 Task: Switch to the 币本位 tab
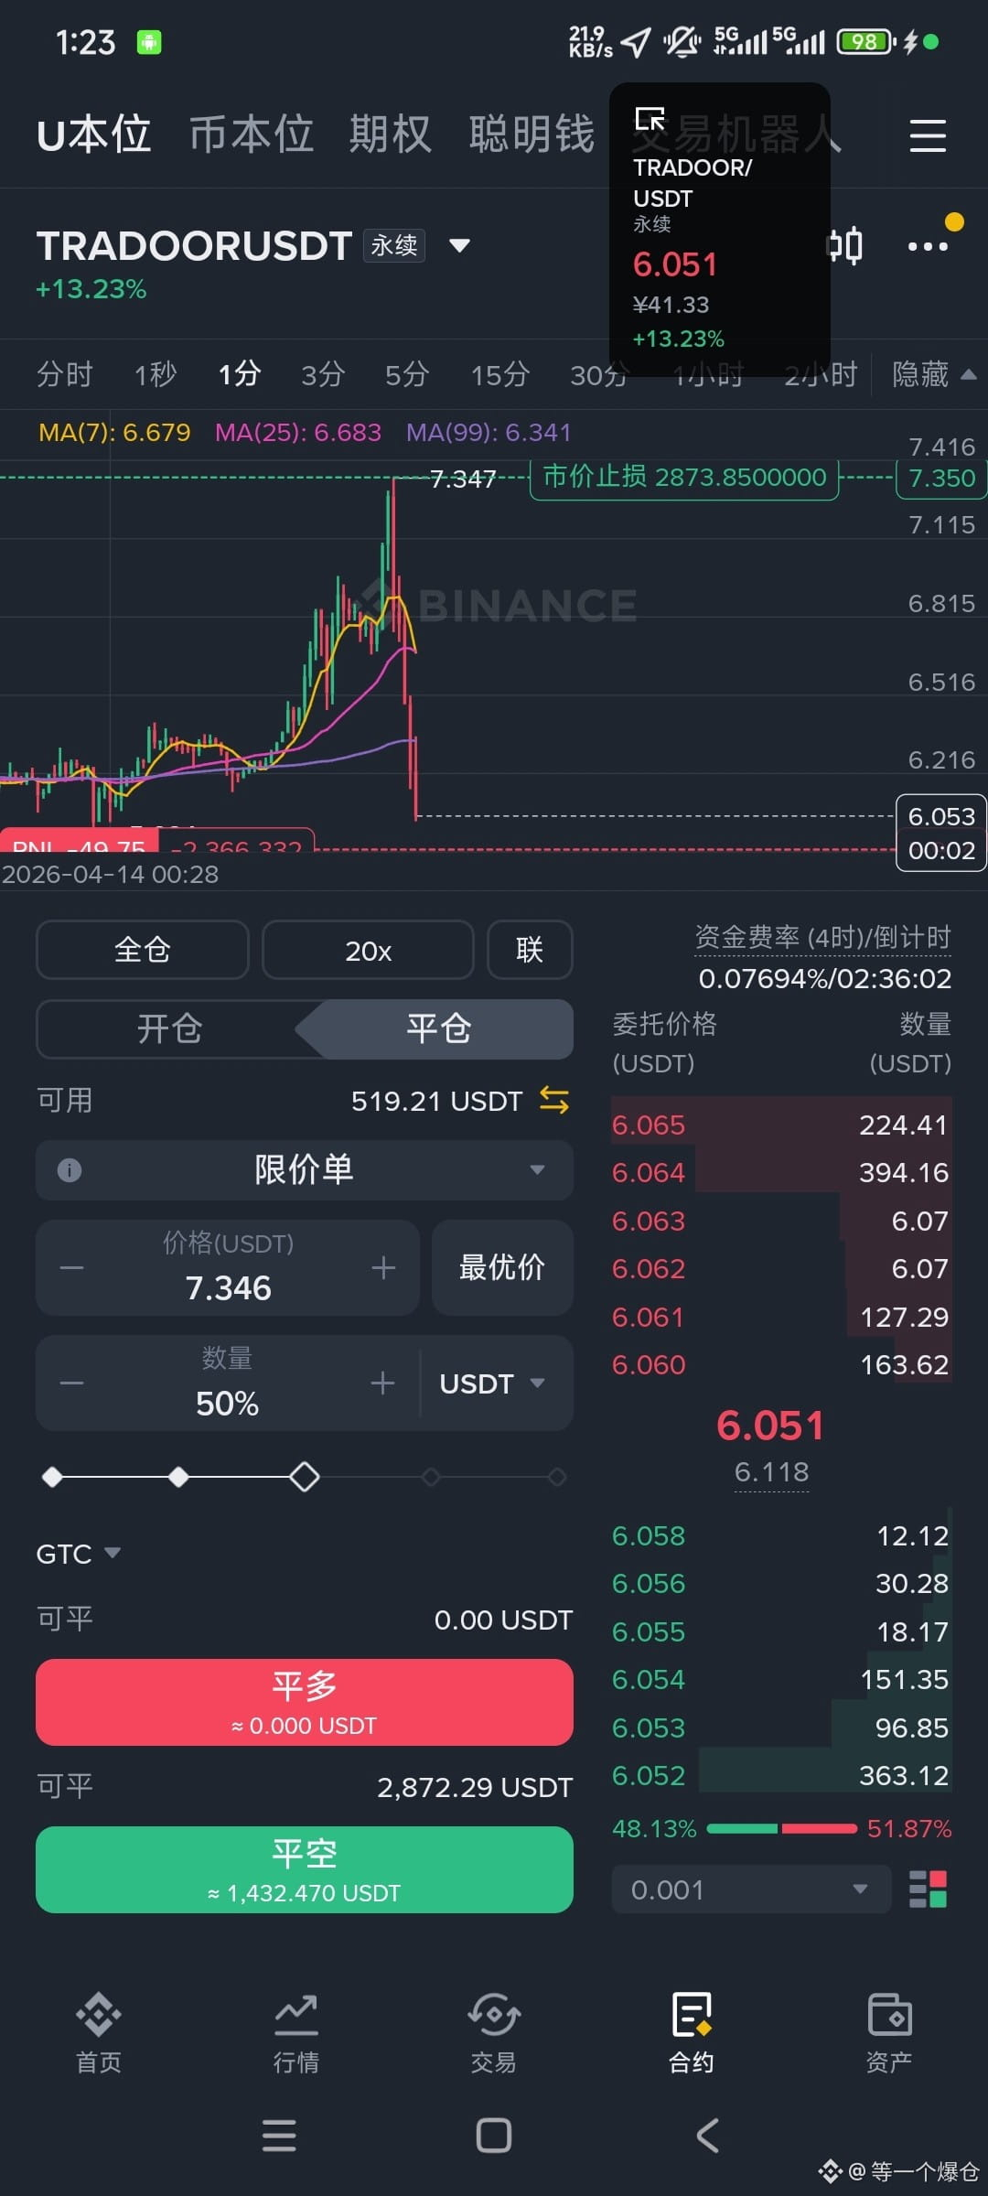(252, 135)
